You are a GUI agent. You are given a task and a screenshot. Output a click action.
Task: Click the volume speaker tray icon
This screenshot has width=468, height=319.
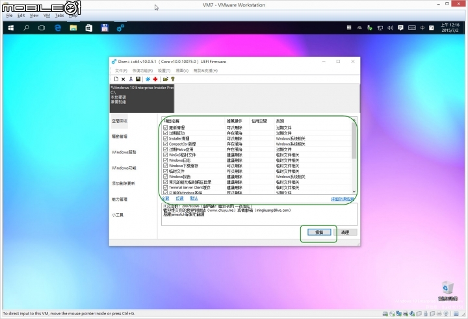390,28
